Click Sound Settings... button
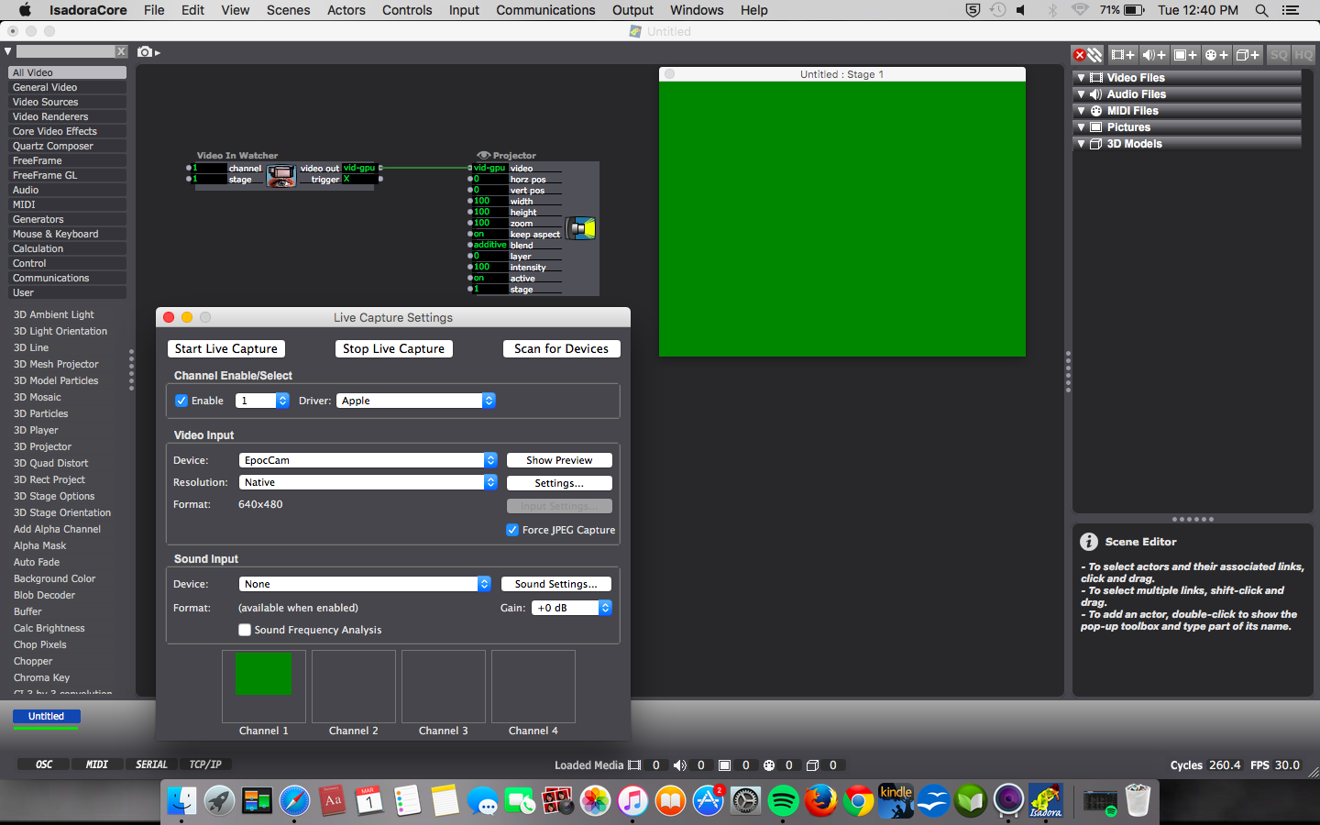 point(556,584)
